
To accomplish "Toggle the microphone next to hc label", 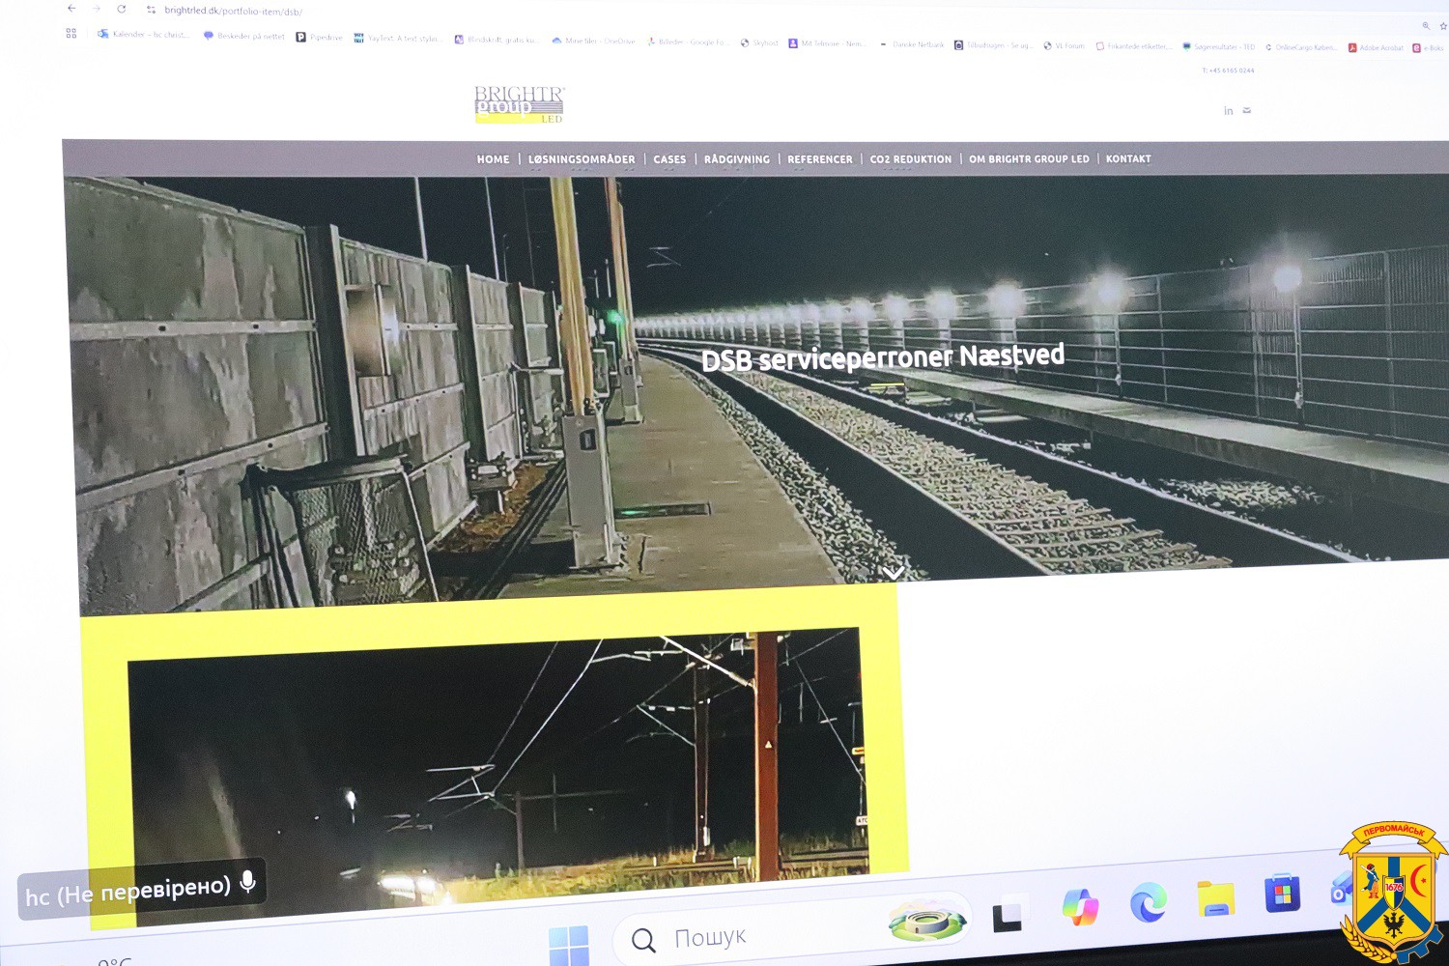I will pos(248,881).
